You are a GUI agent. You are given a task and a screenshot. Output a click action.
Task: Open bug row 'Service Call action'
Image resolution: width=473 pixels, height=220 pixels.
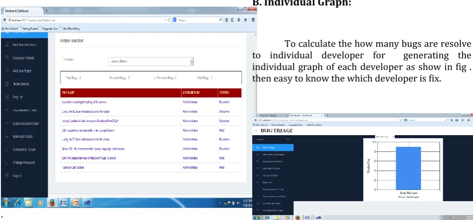click(x=73, y=167)
